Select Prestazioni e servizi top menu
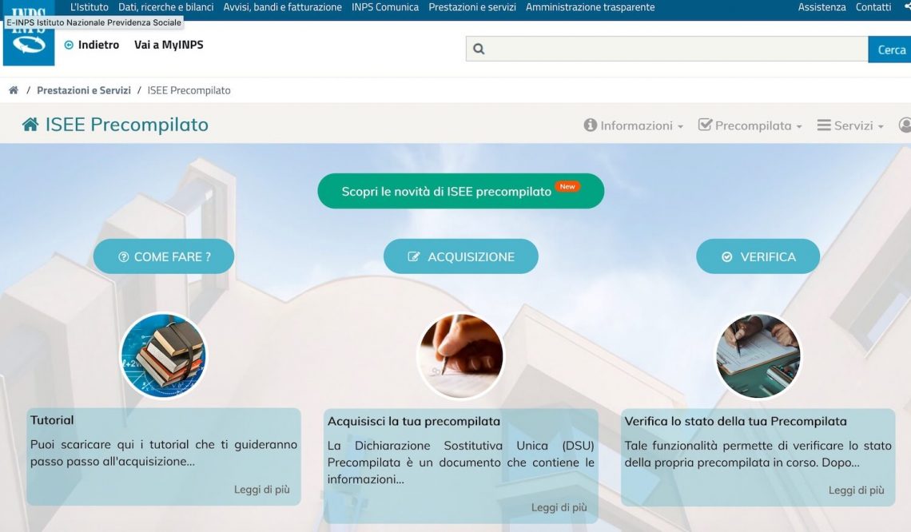The image size is (911, 532). pos(472,7)
